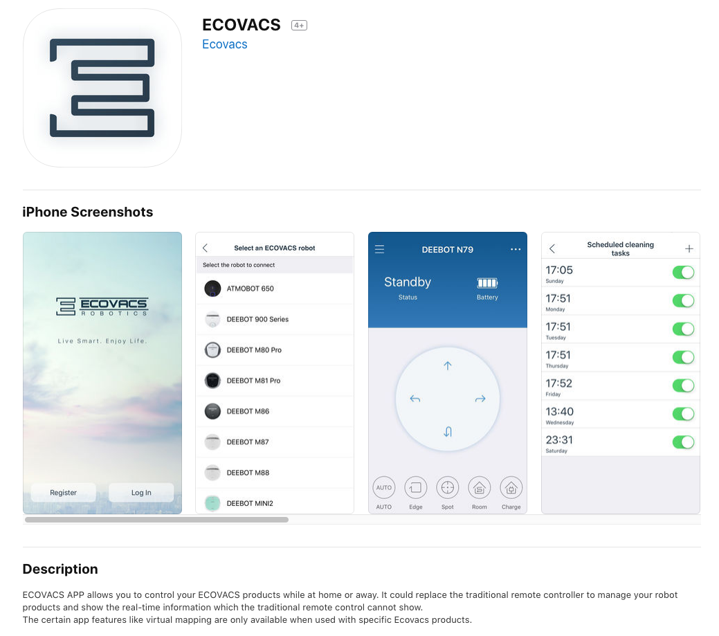This screenshot has width=719, height=636.
Task: Disable the 17:05 Sunday schedule toggle
Action: (x=683, y=273)
